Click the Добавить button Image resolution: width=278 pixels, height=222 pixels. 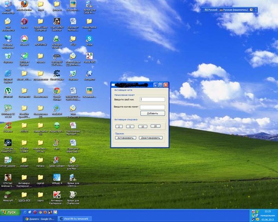click(153, 114)
